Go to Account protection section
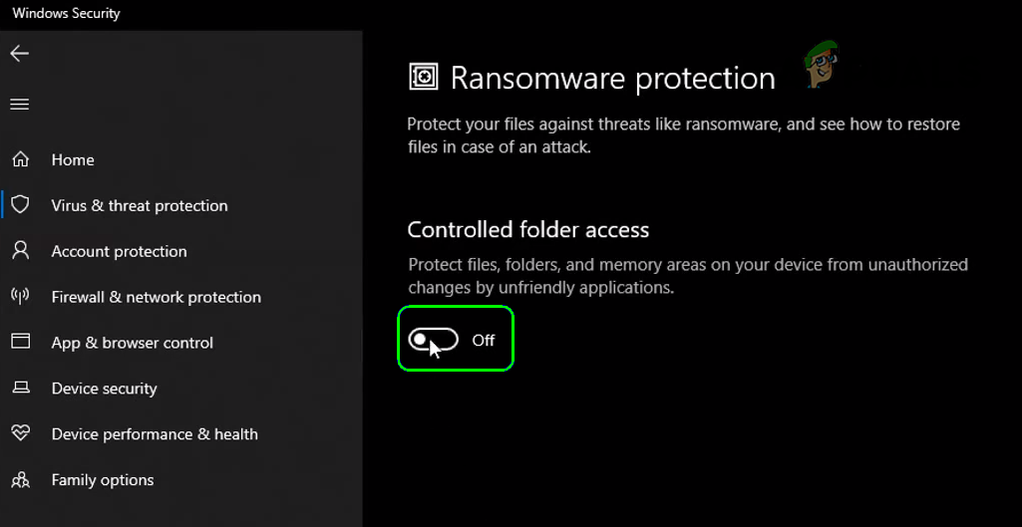The height and width of the screenshot is (527, 1022). pyautogui.click(x=119, y=251)
